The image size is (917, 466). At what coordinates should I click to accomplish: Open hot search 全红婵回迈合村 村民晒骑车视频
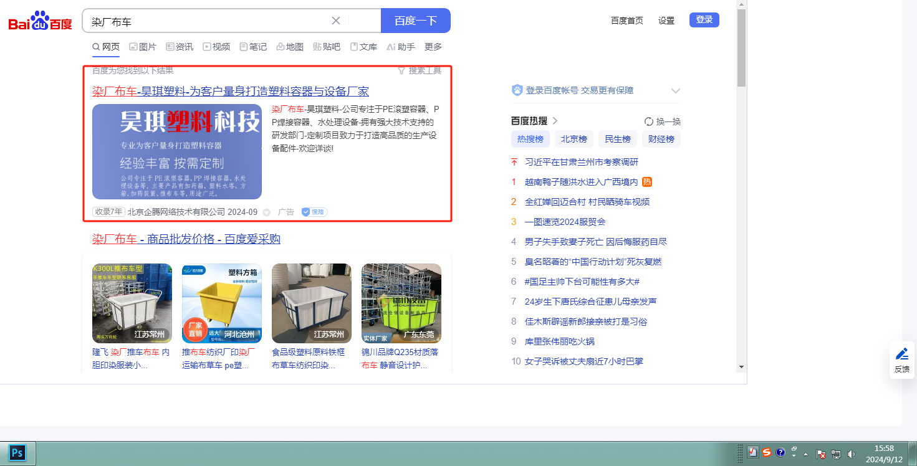click(587, 202)
